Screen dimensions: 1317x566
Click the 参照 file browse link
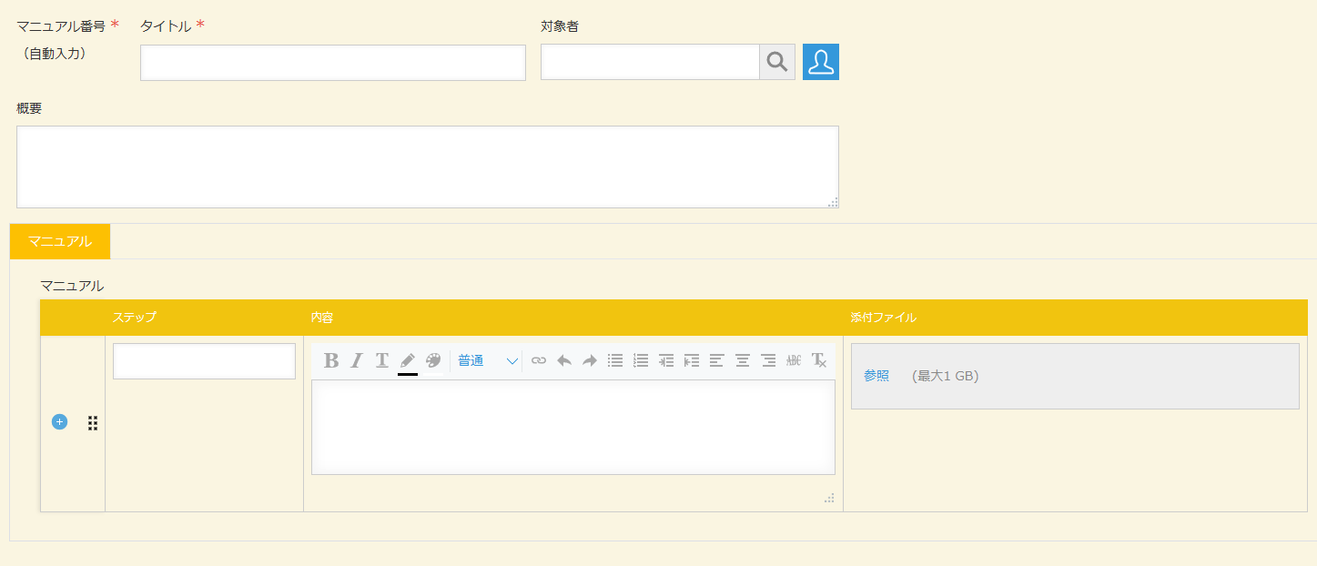[x=876, y=376]
